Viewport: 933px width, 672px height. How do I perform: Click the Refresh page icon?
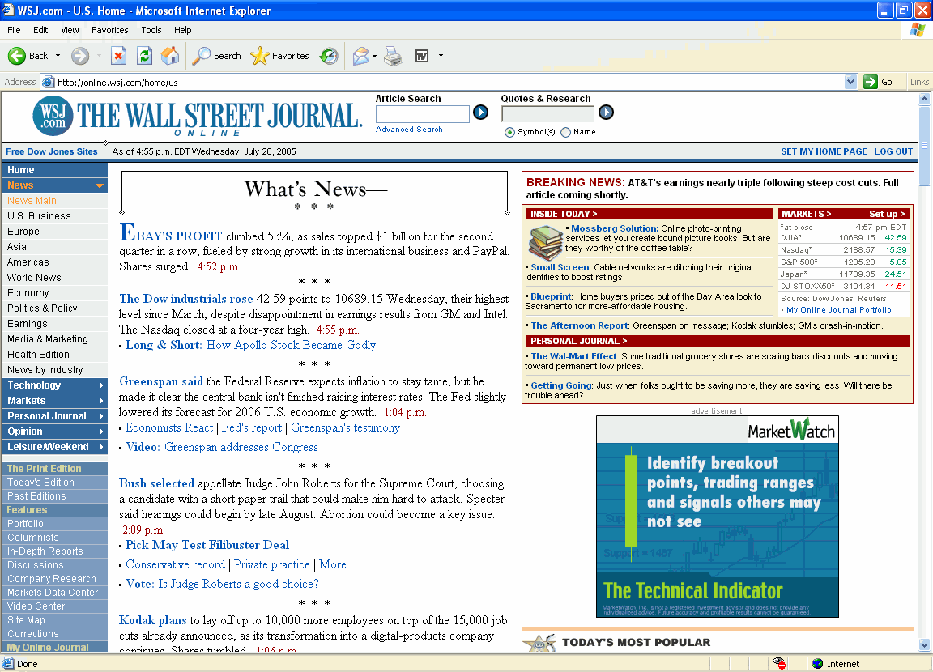(x=144, y=56)
